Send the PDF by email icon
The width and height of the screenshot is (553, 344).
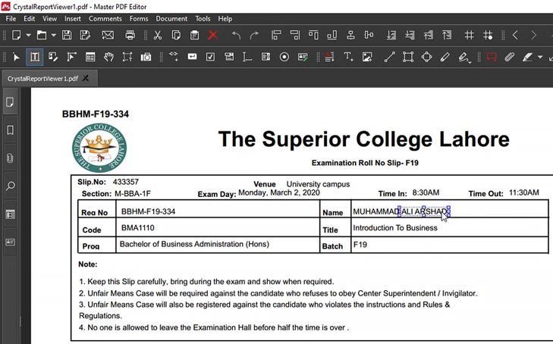pos(108,35)
